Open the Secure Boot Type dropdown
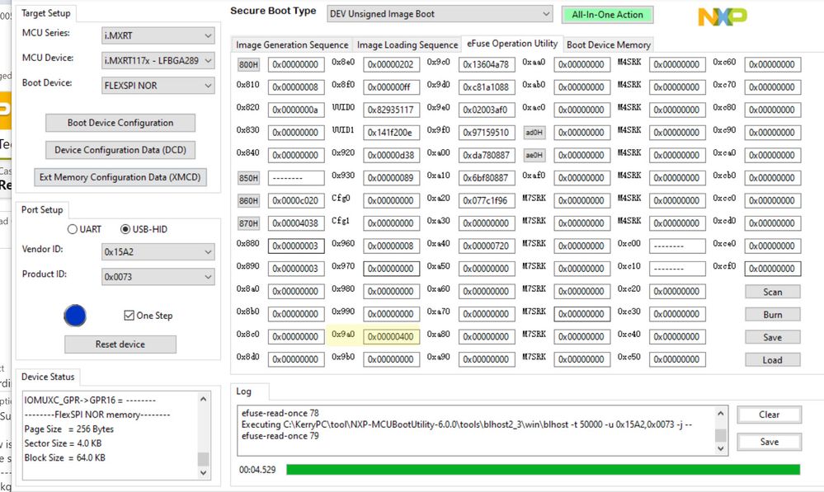 point(440,14)
